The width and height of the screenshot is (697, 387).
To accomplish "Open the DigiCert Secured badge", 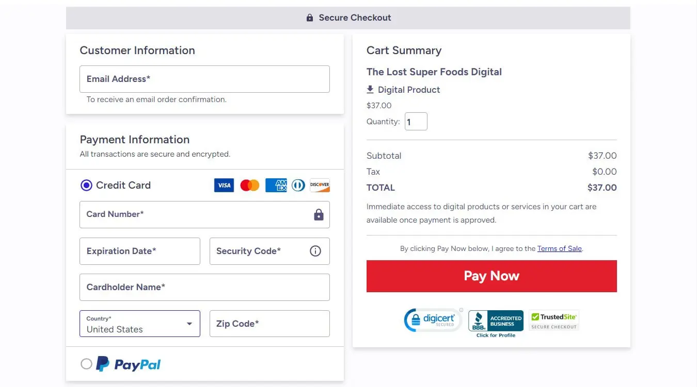I will [433, 320].
